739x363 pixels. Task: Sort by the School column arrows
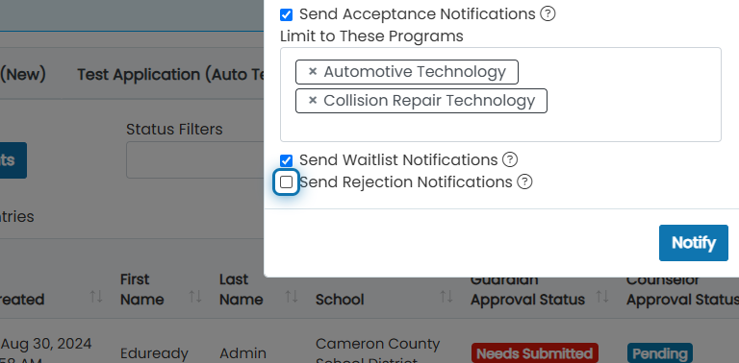(x=446, y=297)
